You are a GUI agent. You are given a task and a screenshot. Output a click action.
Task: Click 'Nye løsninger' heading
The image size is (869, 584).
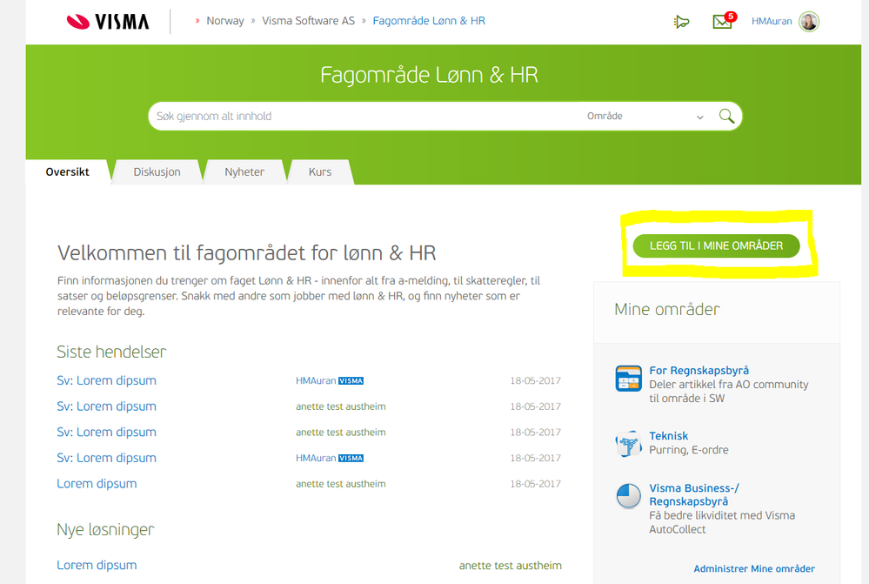point(105,530)
